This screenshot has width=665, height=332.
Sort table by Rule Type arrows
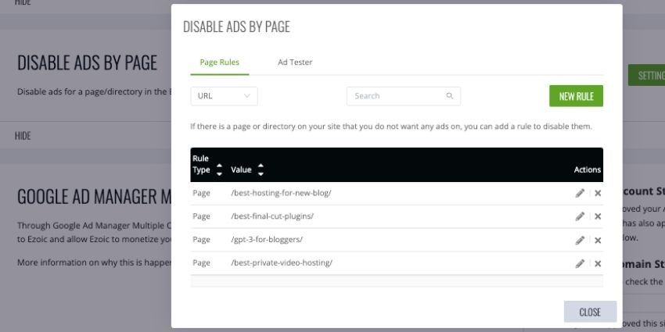click(x=219, y=170)
